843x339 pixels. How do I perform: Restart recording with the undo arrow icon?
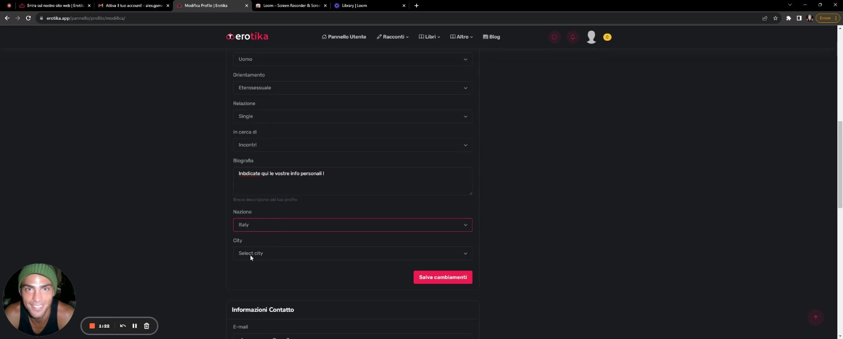pyautogui.click(x=123, y=326)
